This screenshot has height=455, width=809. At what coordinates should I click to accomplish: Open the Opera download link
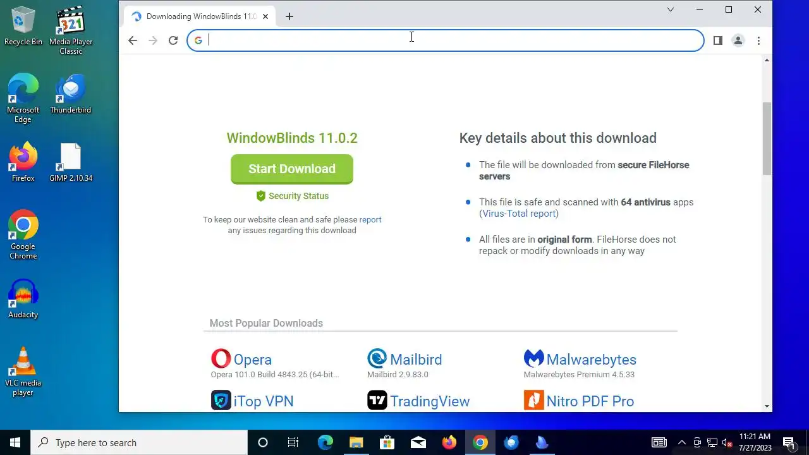[x=253, y=360]
